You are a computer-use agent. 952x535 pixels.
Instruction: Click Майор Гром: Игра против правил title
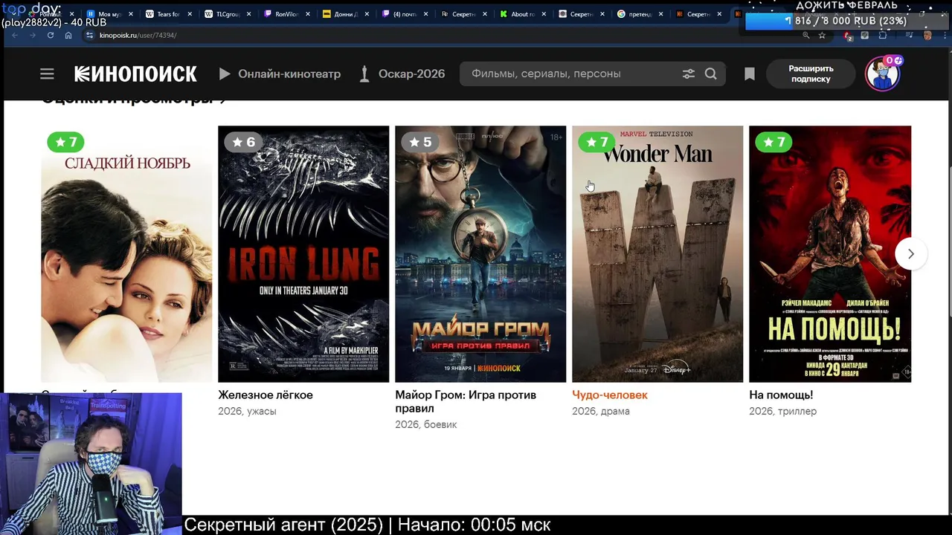pos(466,402)
